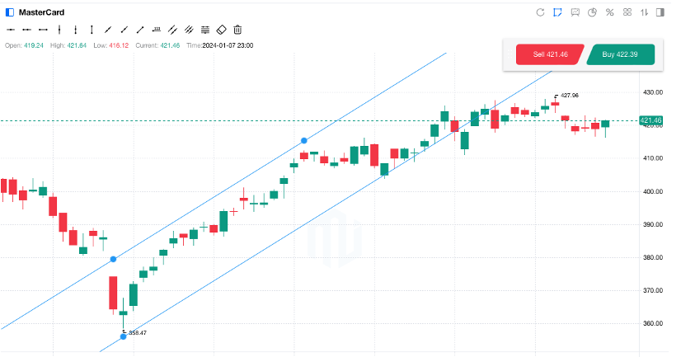Viewport: 681px width, 357px height.
Task: Toggle the right side panel icon
Action: [x=662, y=12]
